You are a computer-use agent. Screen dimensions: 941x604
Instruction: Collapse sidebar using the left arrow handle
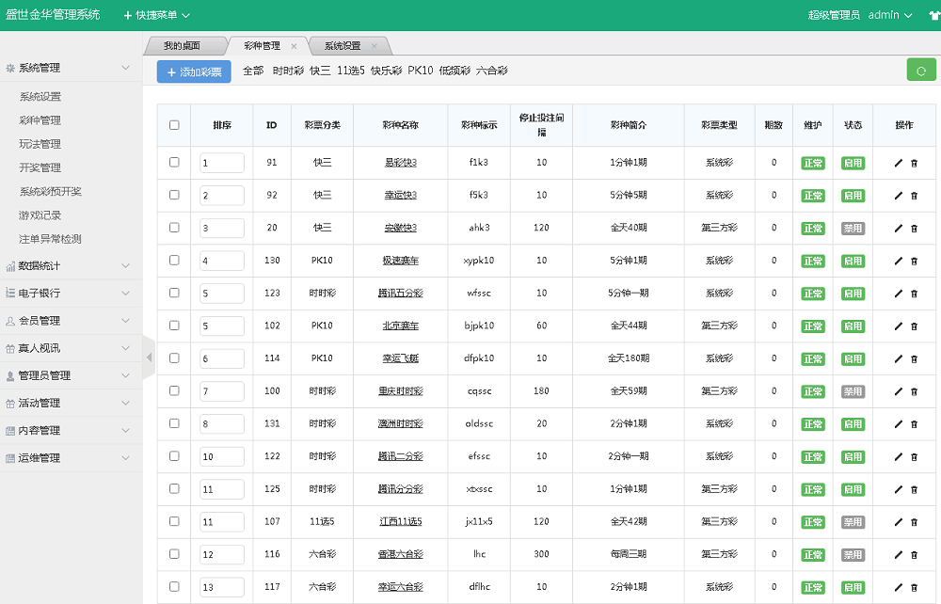point(149,358)
